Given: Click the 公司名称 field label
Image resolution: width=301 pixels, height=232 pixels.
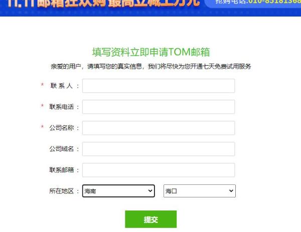Looking at the screenshot, I should [61, 128].
